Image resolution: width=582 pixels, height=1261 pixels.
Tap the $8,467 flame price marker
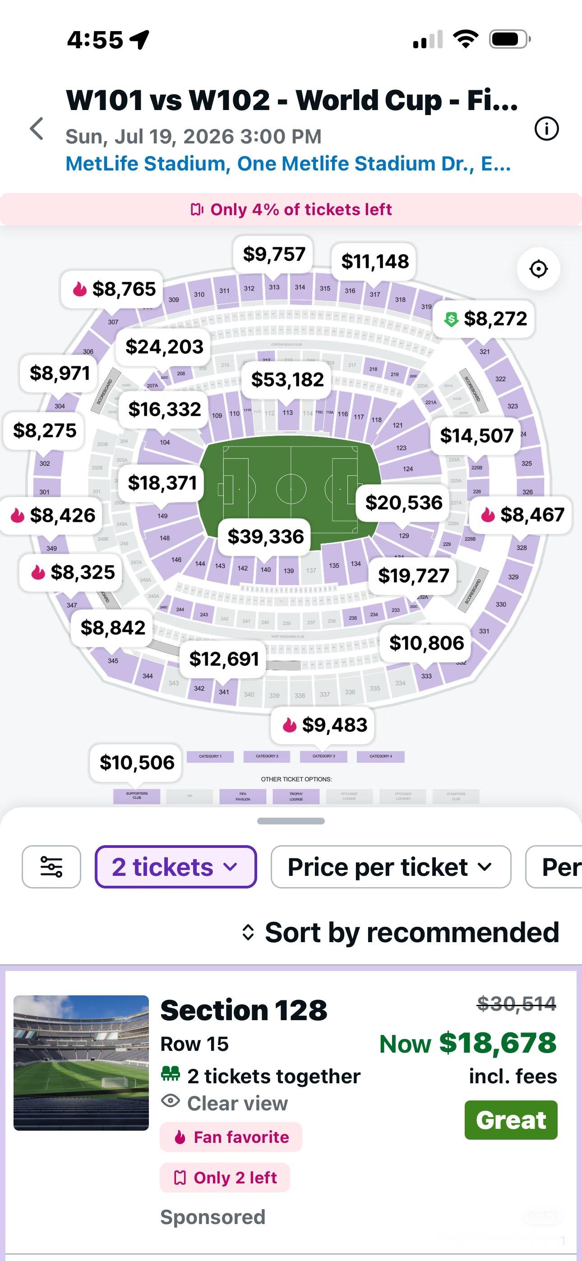[x=521, y=515]
